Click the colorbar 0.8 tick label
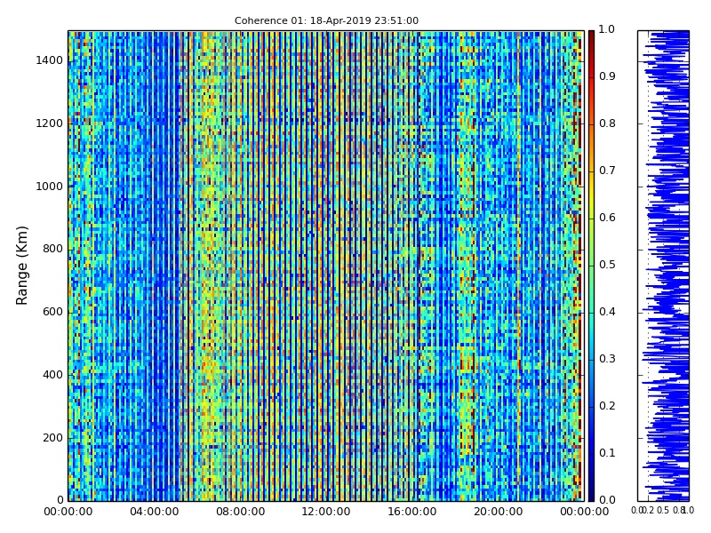This screenshot has height=533, width=711. point(607,123)
